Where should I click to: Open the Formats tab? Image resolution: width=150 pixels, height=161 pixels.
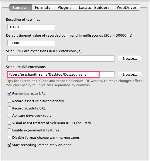click(43, 7)
